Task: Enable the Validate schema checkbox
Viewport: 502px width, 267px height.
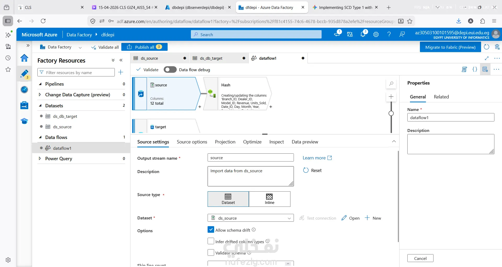Action: [x=211, y=253]
